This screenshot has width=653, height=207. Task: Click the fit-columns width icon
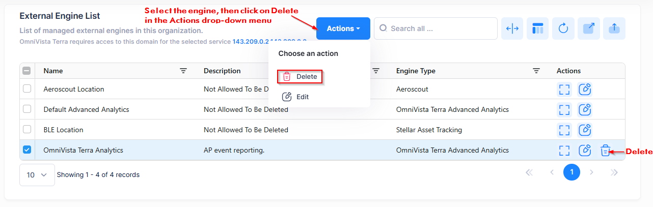pyautogui.click(x=512, y=28)
